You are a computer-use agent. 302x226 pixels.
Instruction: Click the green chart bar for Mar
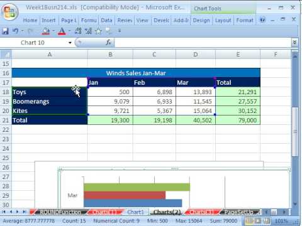pyautogui.click(x=137, y=187)
